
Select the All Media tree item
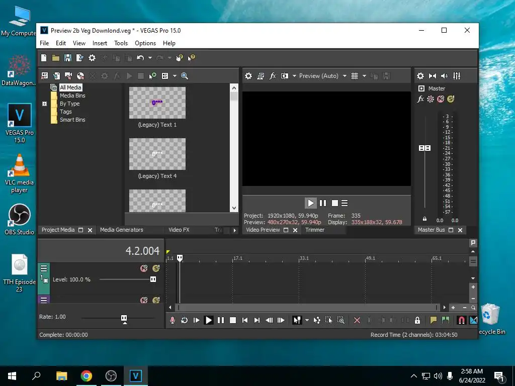[x=70, y=87]
